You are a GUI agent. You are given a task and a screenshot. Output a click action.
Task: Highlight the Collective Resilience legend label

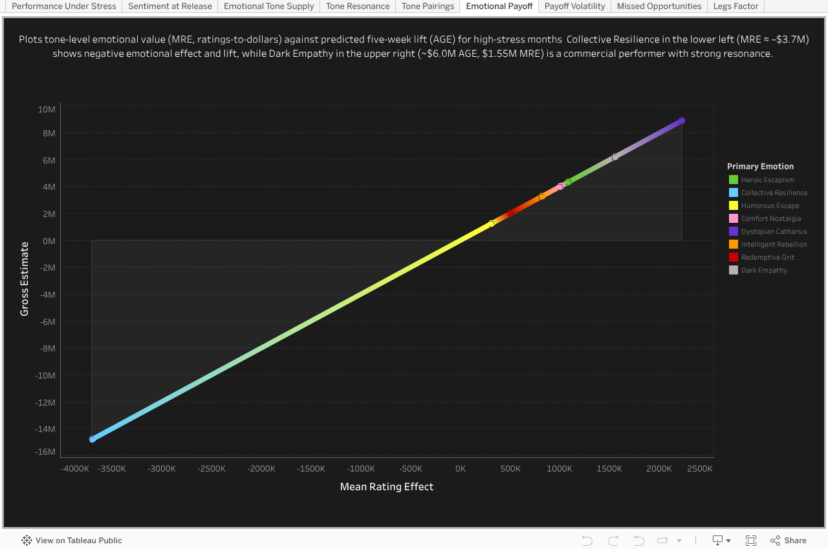pos(774,192)
